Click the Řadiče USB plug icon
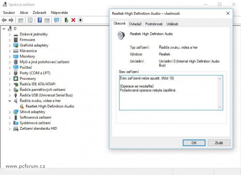Viewport: 241px width, 175px height. [16, 95]
